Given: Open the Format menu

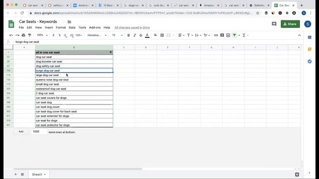Looking at the screenshot, I should pos(61,27).
